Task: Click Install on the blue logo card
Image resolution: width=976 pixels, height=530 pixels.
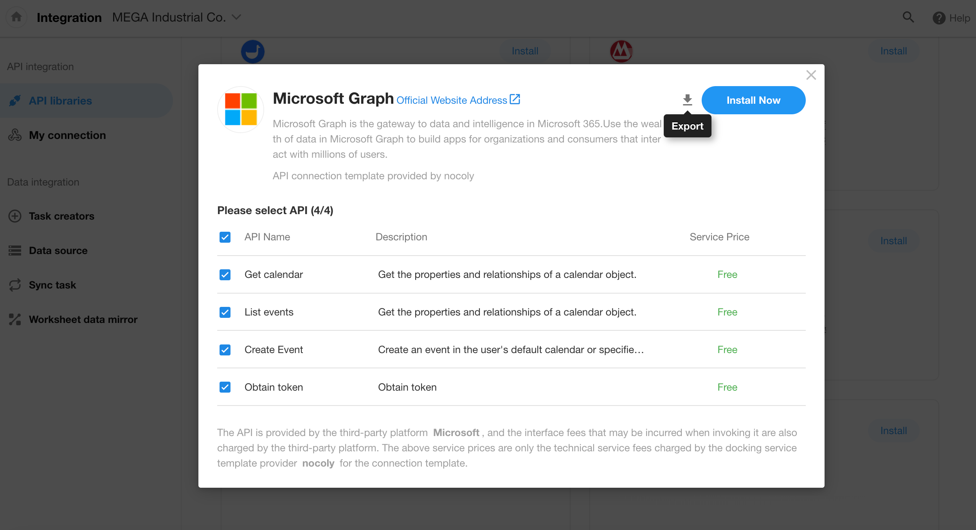Action: [x=525, y=51]
